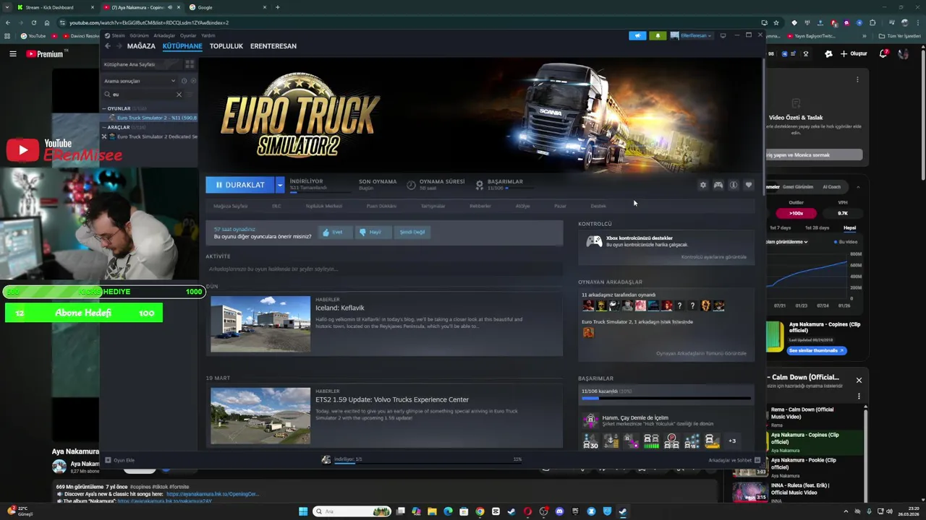Open Arkadaşlar menu in Steam

point(164,35)
